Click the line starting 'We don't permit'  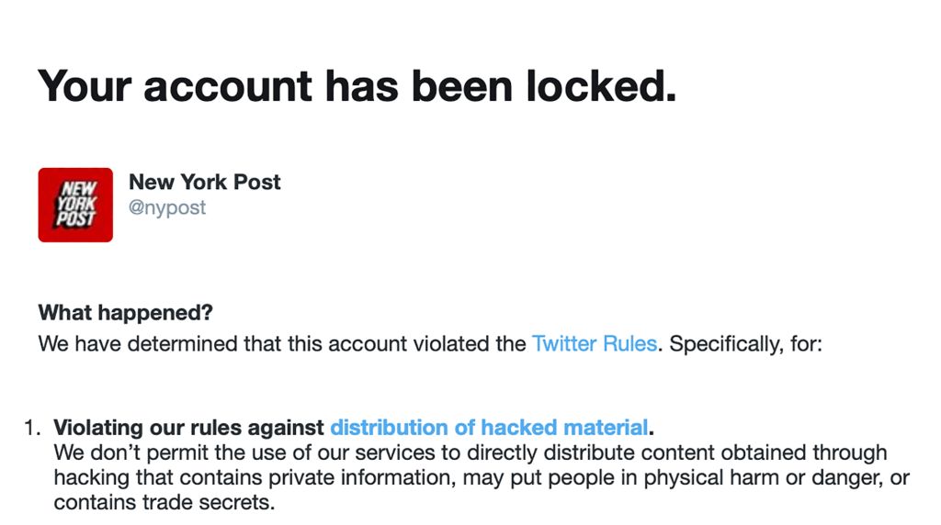[470, 452]
